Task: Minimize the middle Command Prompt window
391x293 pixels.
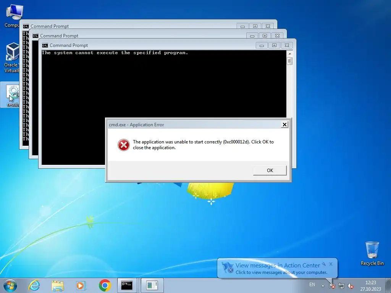Action: (252, 36)
